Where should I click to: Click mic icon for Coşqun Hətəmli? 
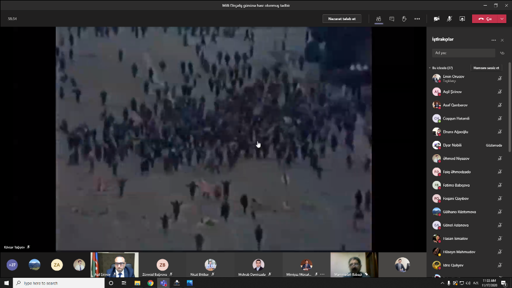(500, 118)
